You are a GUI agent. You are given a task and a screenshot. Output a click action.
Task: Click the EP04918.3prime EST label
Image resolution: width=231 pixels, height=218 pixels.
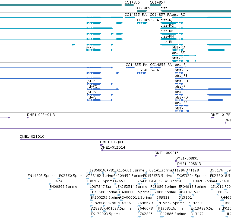[x=192, y=187]
